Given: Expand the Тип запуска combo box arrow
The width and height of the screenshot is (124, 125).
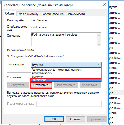Looking at the screenshot, I should click(x=99, y=65).
